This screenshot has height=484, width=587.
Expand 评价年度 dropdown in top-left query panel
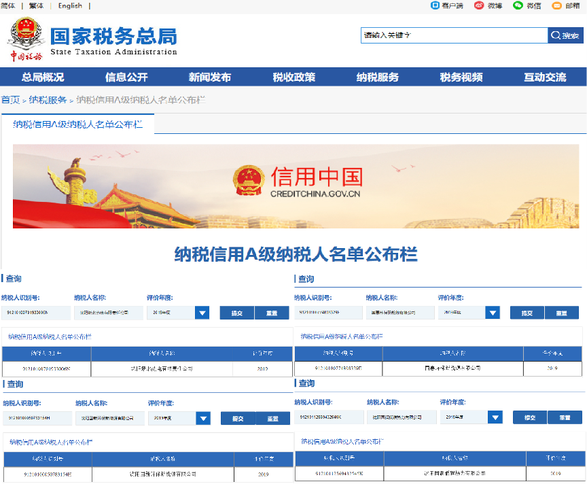202,313
